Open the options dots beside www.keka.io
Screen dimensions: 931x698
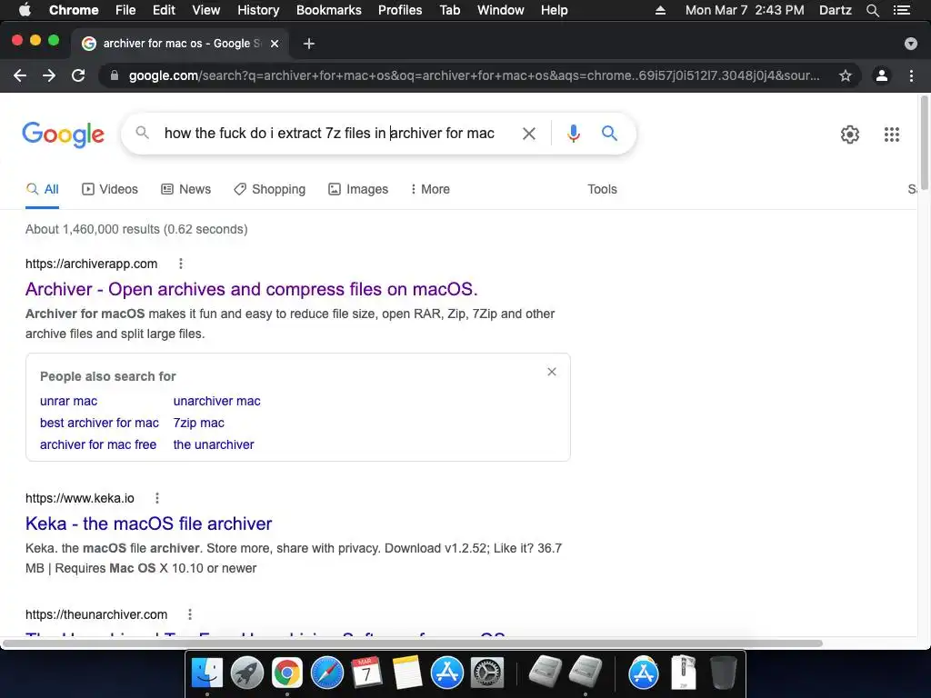tap(157, 498)
